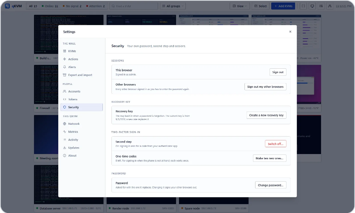Switch off the second step

[275, 144]
